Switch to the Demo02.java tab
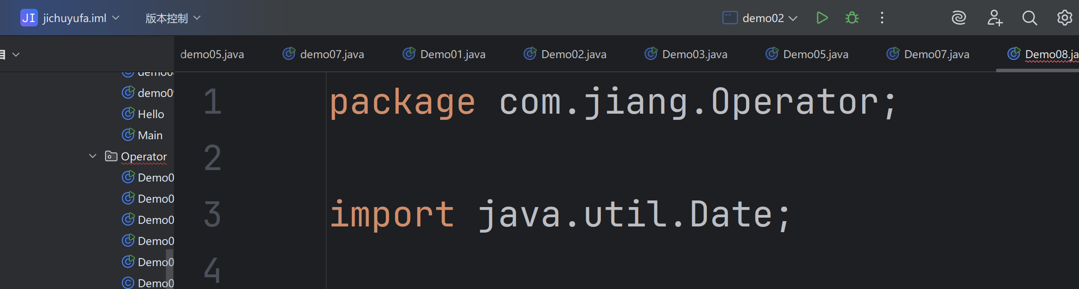Image resolution: width=1079 pixels, height=289 pixels. coord(565,54)
